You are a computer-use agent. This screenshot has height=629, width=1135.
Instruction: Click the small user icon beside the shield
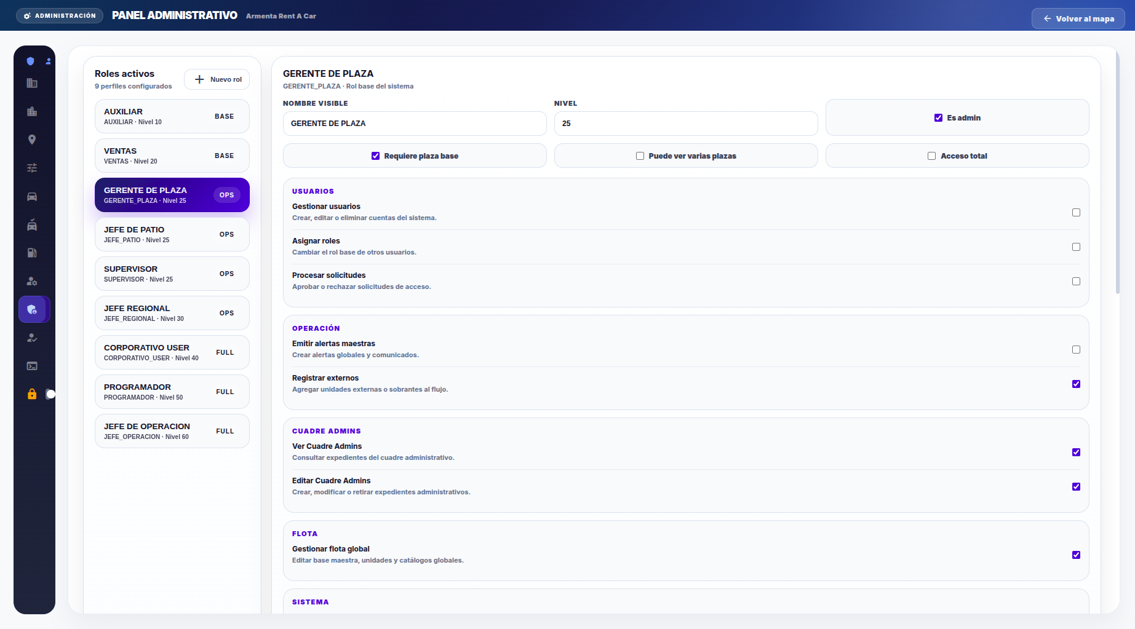pos(48,61)
